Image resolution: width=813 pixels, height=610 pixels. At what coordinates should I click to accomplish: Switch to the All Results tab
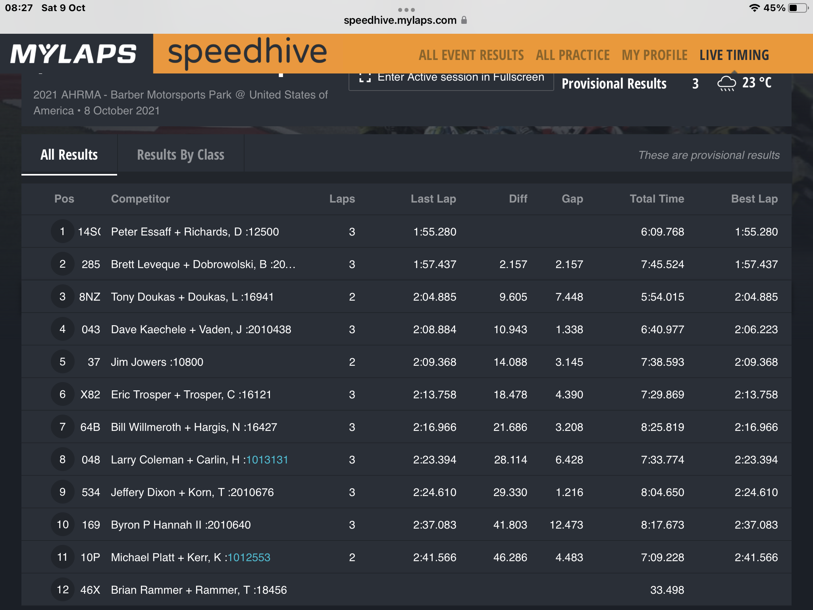[69, 154]
